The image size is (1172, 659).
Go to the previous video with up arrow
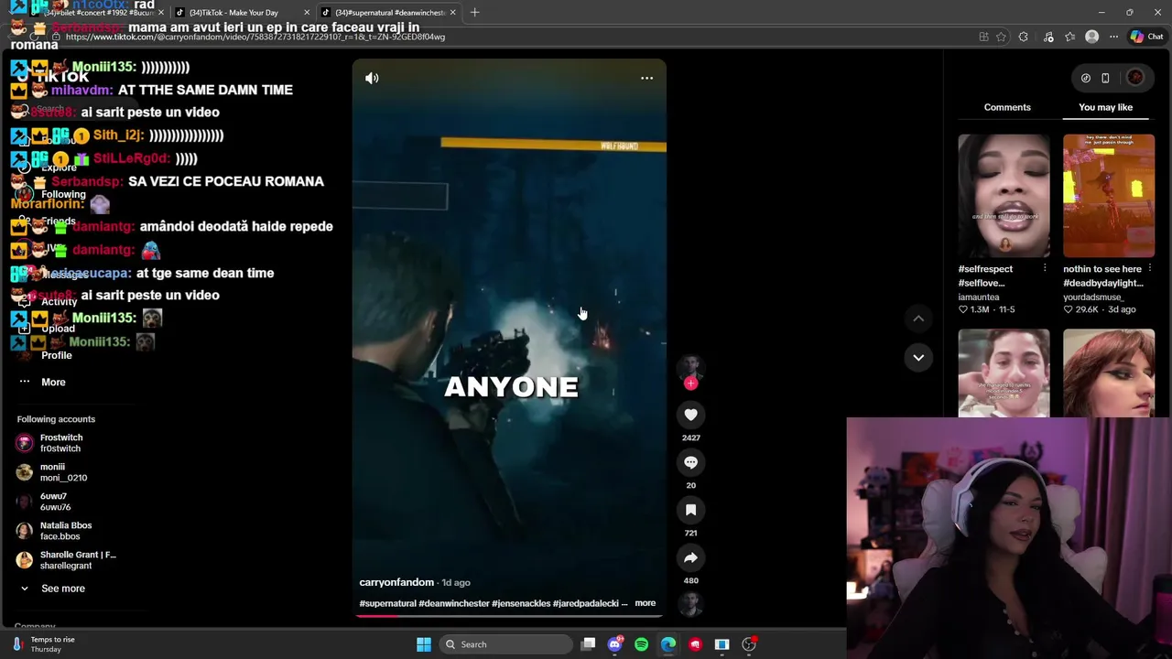click(918, 318)
